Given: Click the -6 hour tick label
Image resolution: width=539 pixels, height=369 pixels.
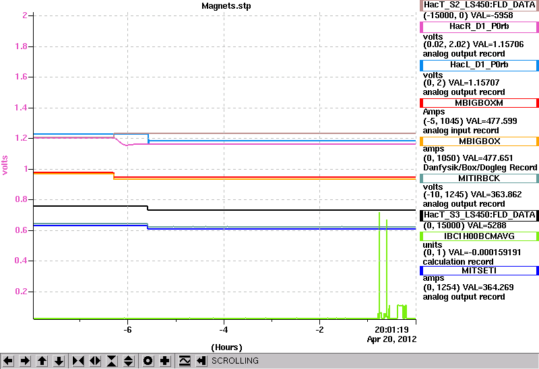Looking at the screenshot, I should point(127,330).
